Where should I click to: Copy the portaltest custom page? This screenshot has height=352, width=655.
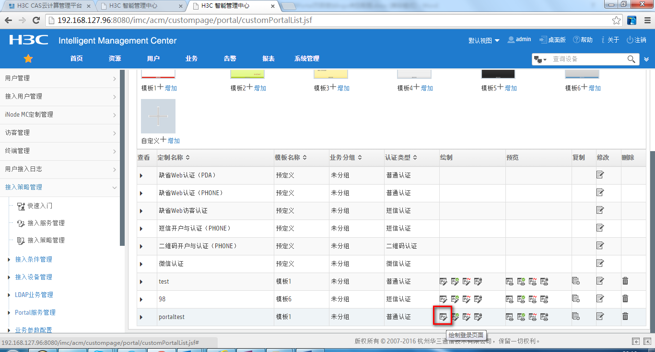576,316
